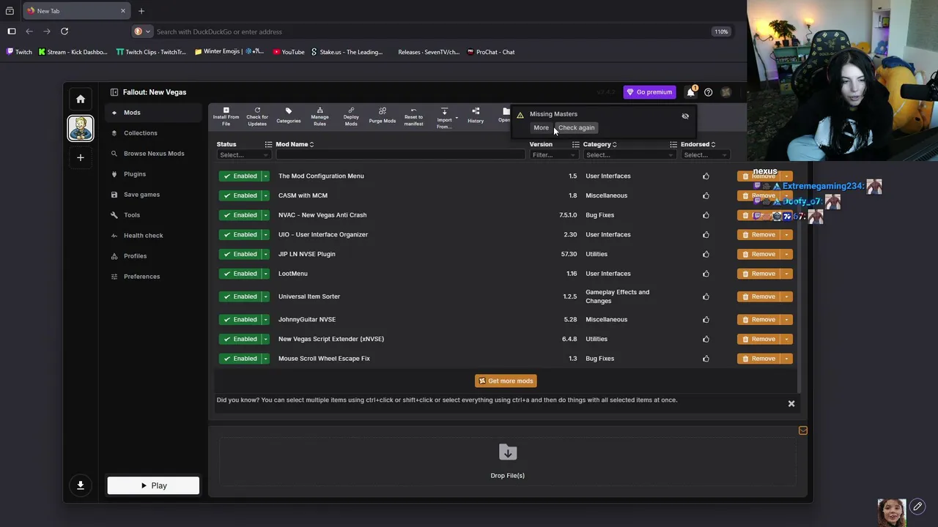Click Install From File toolbar icon
The width and height of the screenshot is (938, 527).
226,117
